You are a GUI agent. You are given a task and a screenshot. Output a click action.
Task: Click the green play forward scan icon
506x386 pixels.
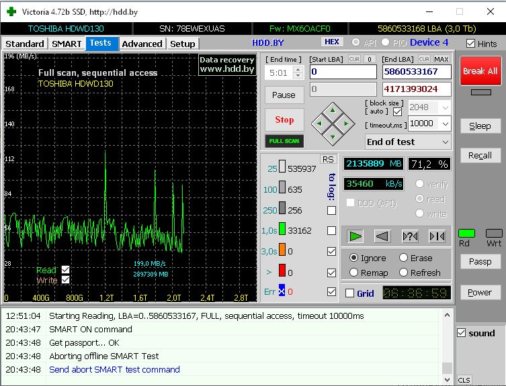click(x=355, y=236)
